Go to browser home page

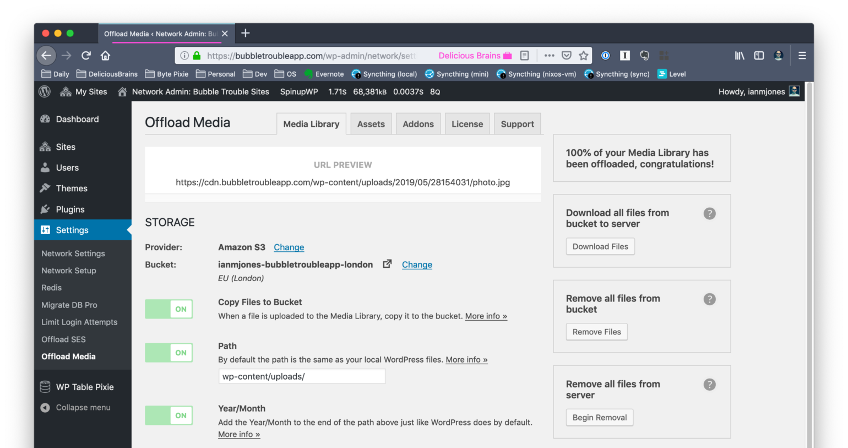coord(106,56)
